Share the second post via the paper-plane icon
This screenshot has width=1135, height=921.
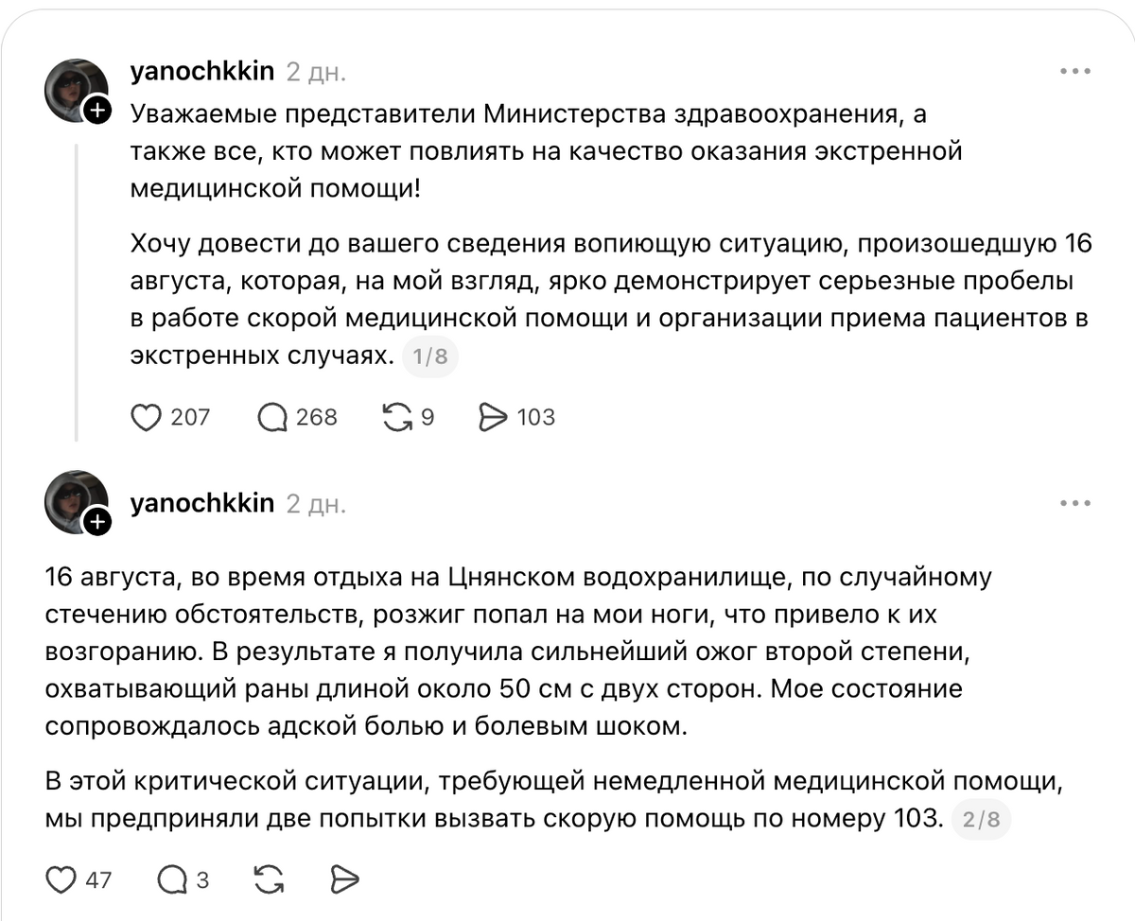pos(345,880)
